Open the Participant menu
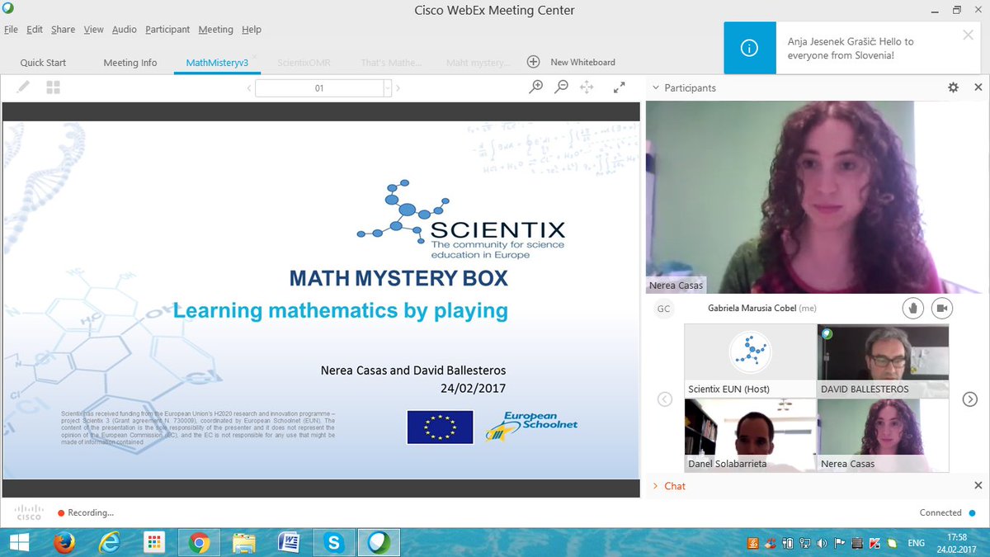The image size is (990, 557). [168, 29]
